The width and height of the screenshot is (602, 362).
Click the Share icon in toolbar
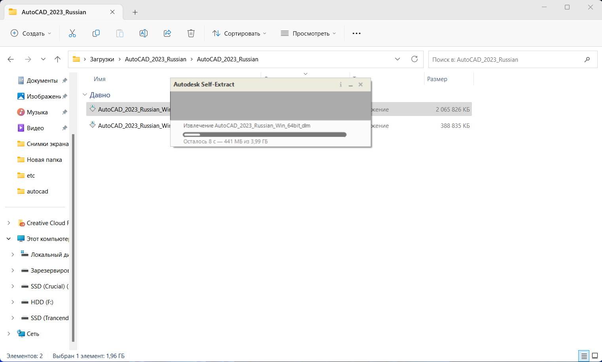pyautogui.click(x=167, y=34)
